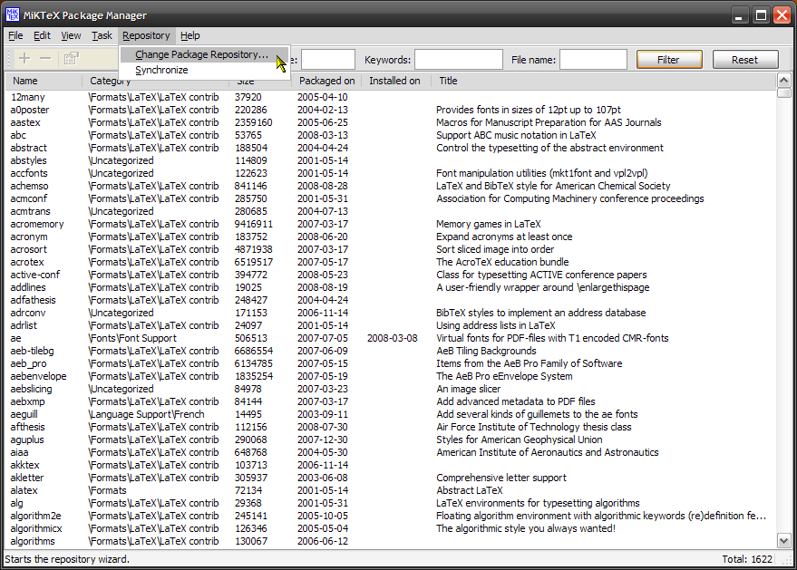797x570 pixels.
Task: Click the Reset button
Action: coord(745,60)
